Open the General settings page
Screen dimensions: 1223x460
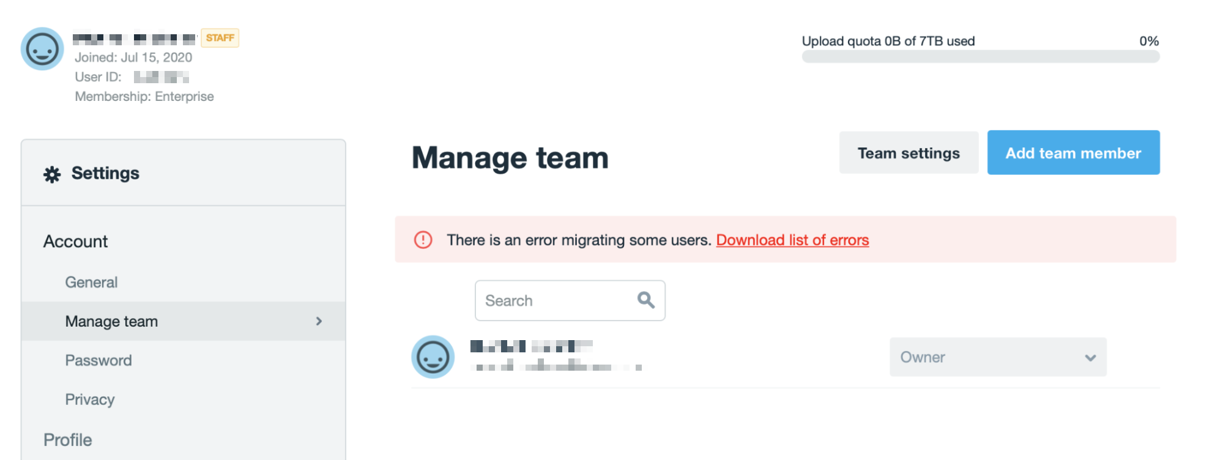point(91,282)
